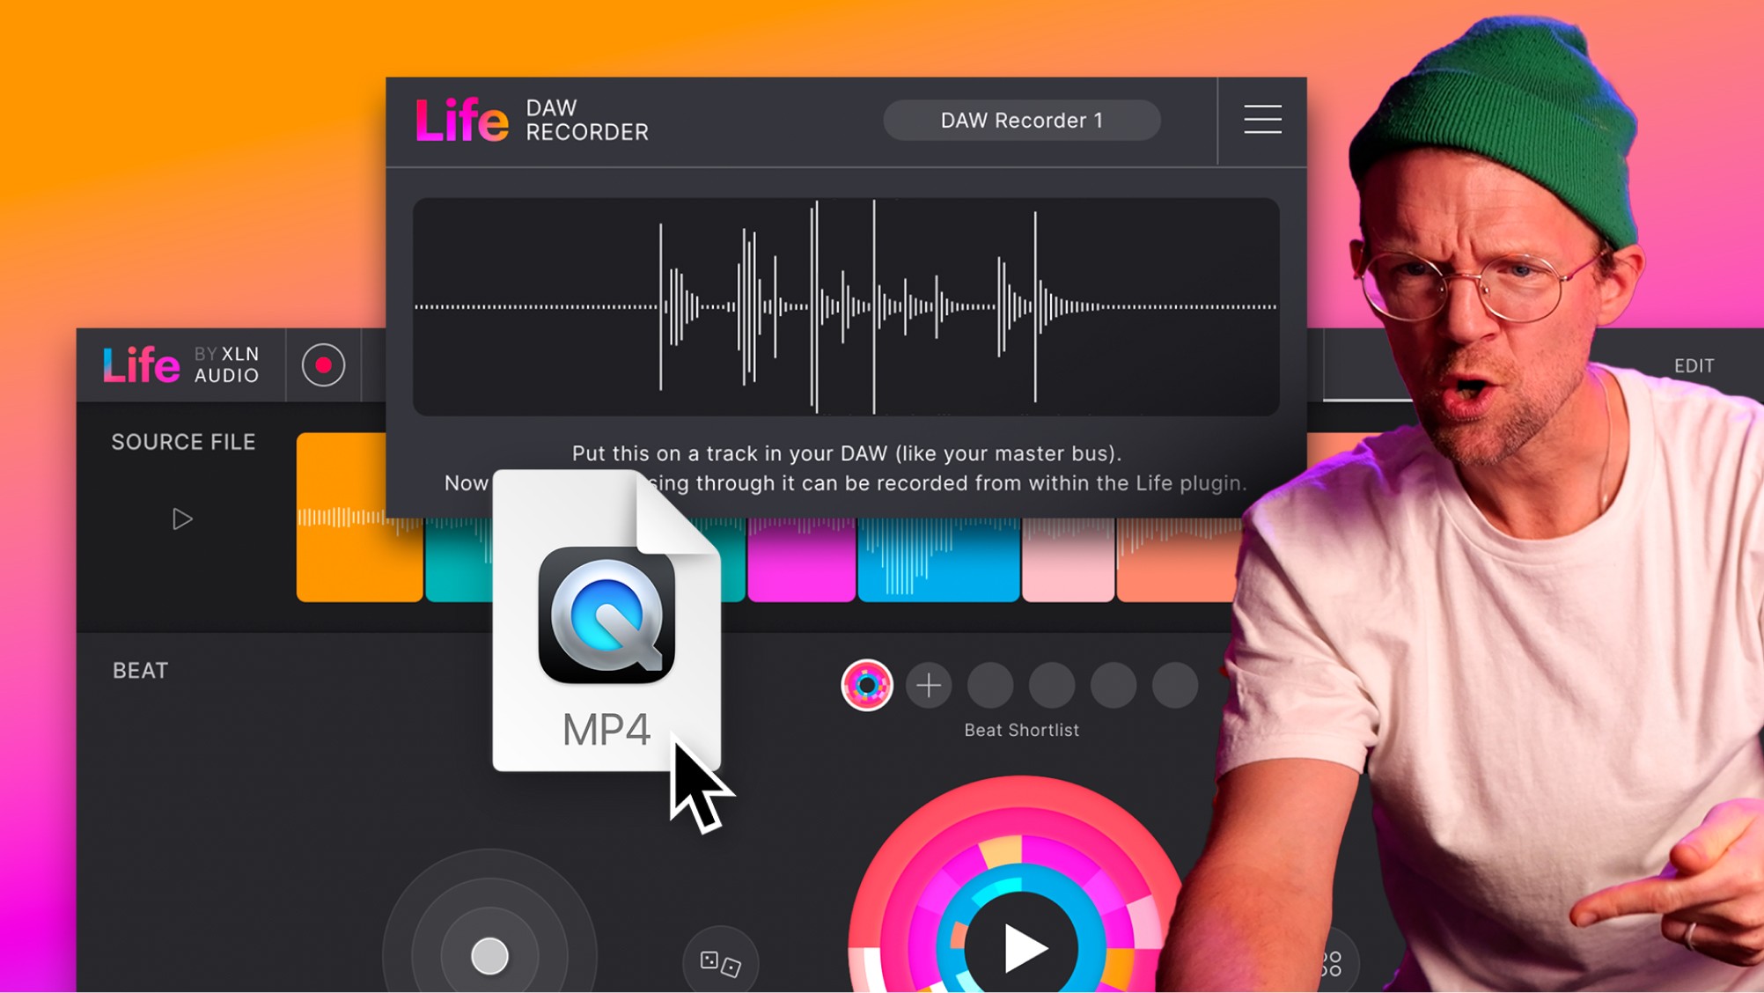Switch to the EDIT tab
This screenshot has height=993, width=1764.
pos(1694,364)
